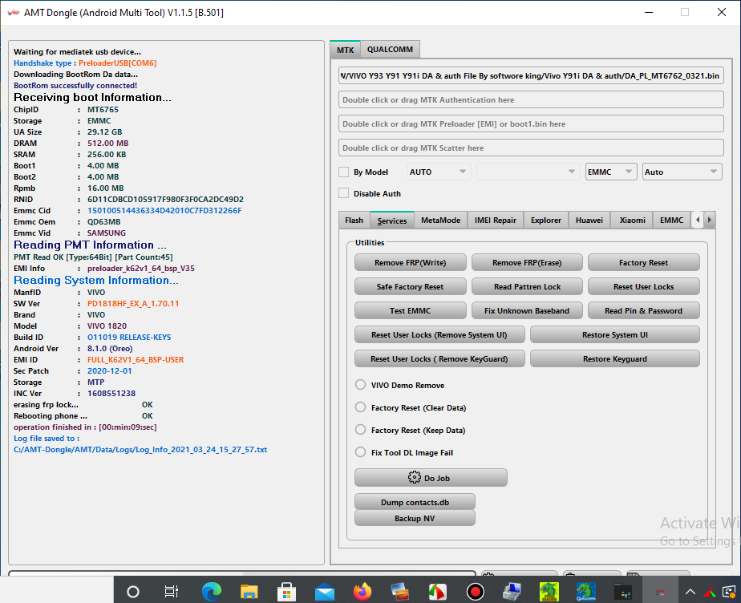Click Read Pin & Password button
Image resolution: width=741 pixels, height=603 pixels.
(x=644, y=310)
